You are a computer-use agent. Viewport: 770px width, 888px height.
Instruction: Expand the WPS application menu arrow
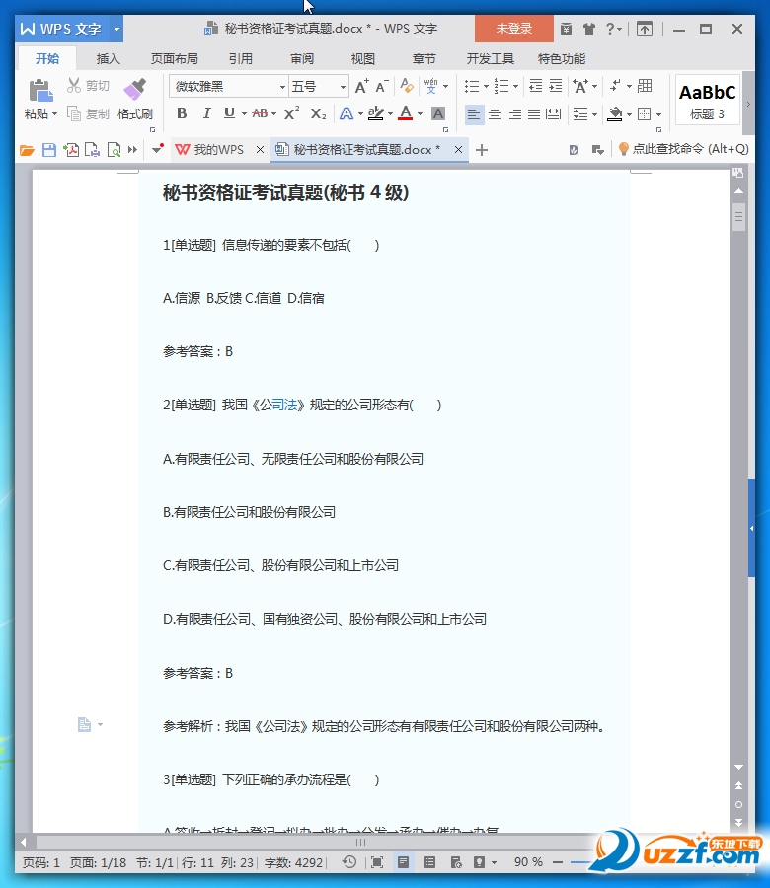pos(116,29)
